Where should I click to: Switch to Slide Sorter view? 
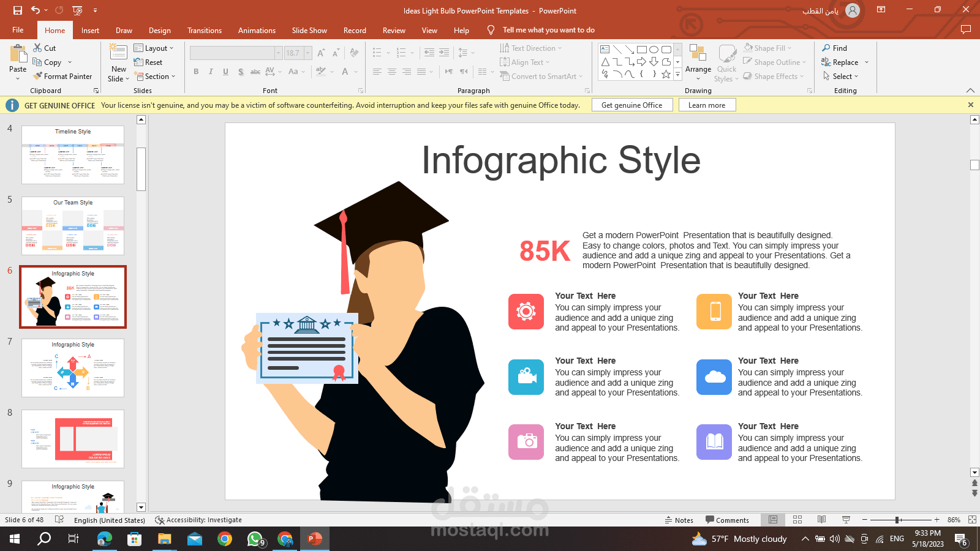[797, 520]
